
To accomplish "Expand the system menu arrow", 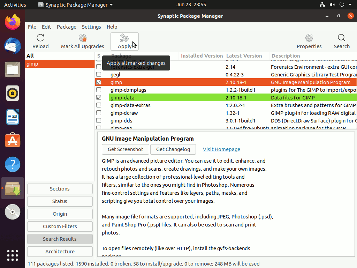I will [x=350, y=5].
